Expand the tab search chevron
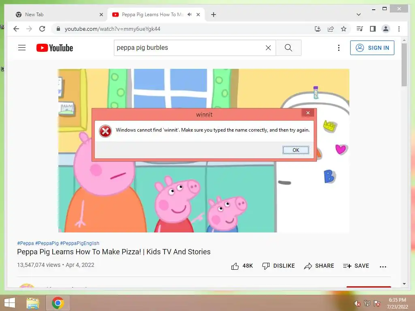Image resolution: width=415 pixels, height=311 pixels. [359, 15]
